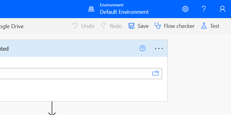The height and width of the screenshot is (115, 231).
Task: Click the flask Test icon
Action: pos(204,26)
